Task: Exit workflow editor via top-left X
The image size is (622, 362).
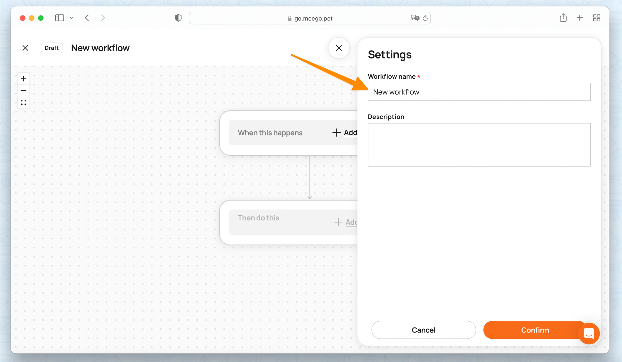Action: [x=26, y=48]
